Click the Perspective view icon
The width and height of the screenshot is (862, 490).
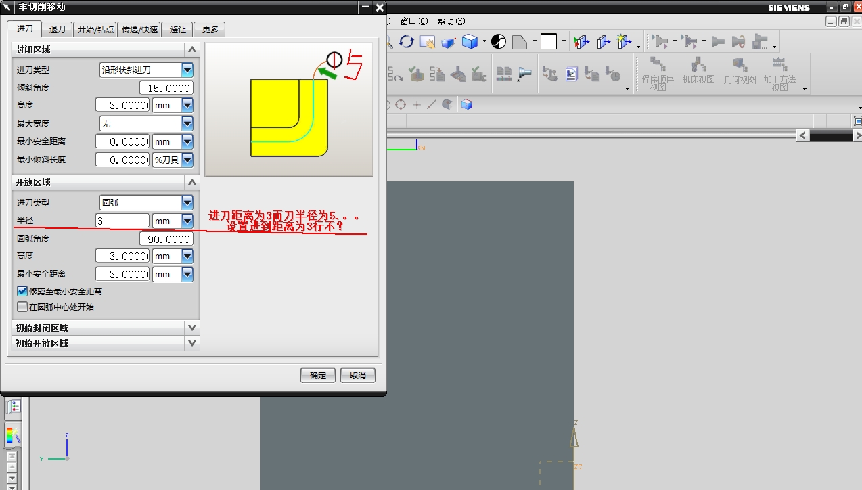pyautogui.click(x=449, y=42)
